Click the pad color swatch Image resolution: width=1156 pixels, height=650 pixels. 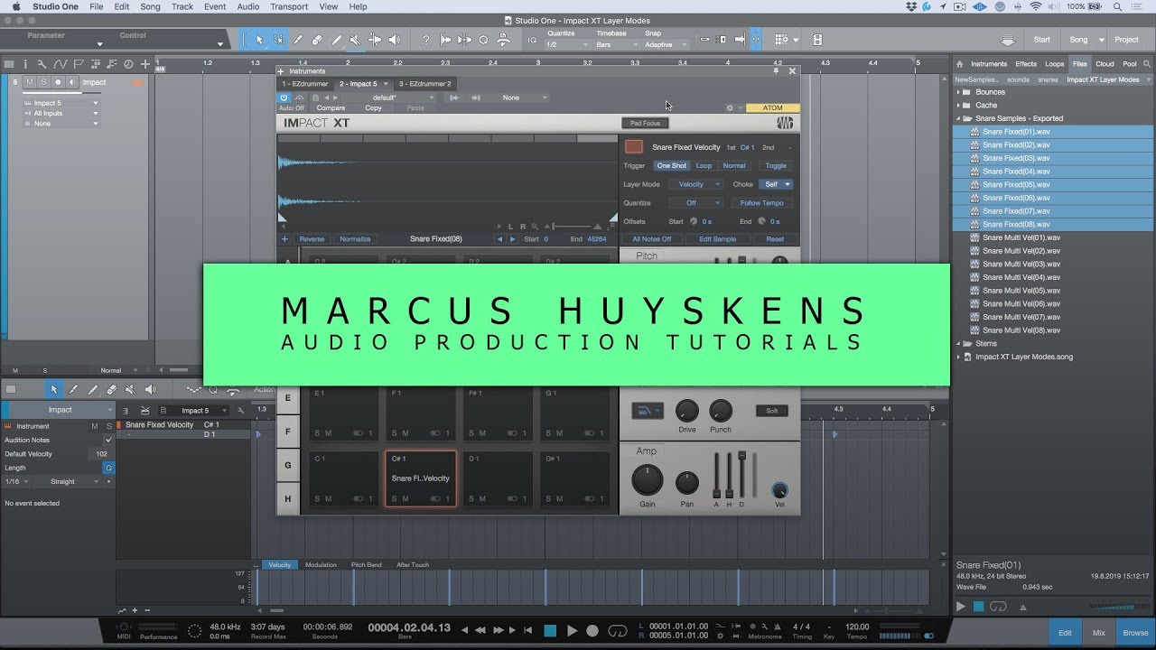634,147
